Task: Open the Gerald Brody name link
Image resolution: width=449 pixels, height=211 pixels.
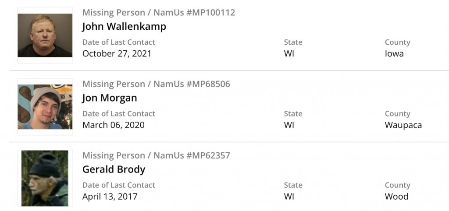Action: coord(114,169)
